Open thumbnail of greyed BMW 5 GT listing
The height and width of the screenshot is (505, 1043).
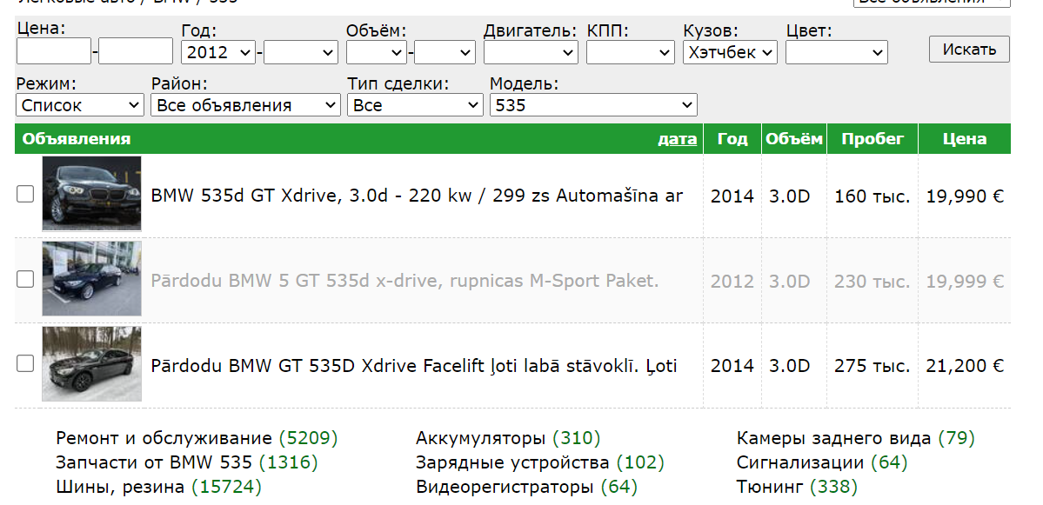click(91, 279)
